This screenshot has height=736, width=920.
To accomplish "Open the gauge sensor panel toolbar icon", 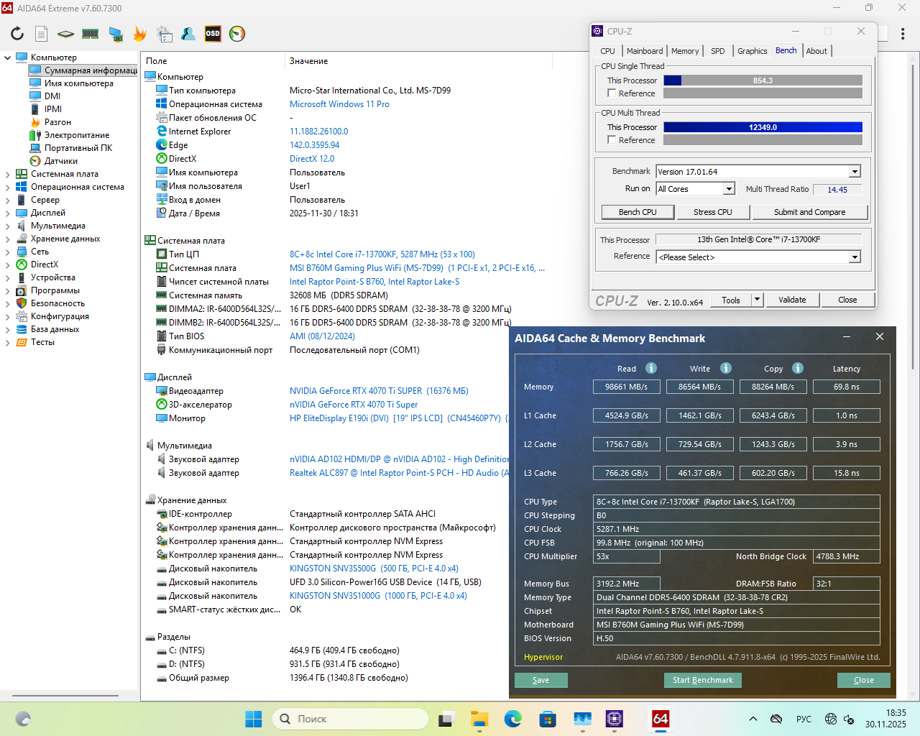I will (x=237, y=34).
